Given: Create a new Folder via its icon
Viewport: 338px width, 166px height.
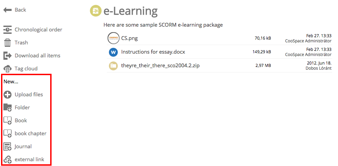Looking at the screenshot, I should click(8, 108).
